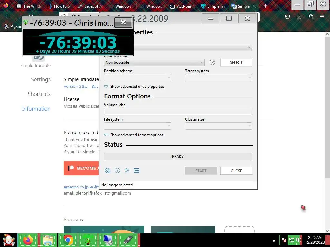Image resolution: width=330 pixels, height=247 pixels.
Task: Open a new Firefox tab with plus
Action: (x=266, y=6)
